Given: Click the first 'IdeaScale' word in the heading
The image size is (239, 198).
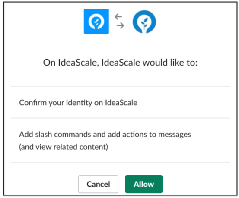Looking at the screenshot, I should 77,63.
